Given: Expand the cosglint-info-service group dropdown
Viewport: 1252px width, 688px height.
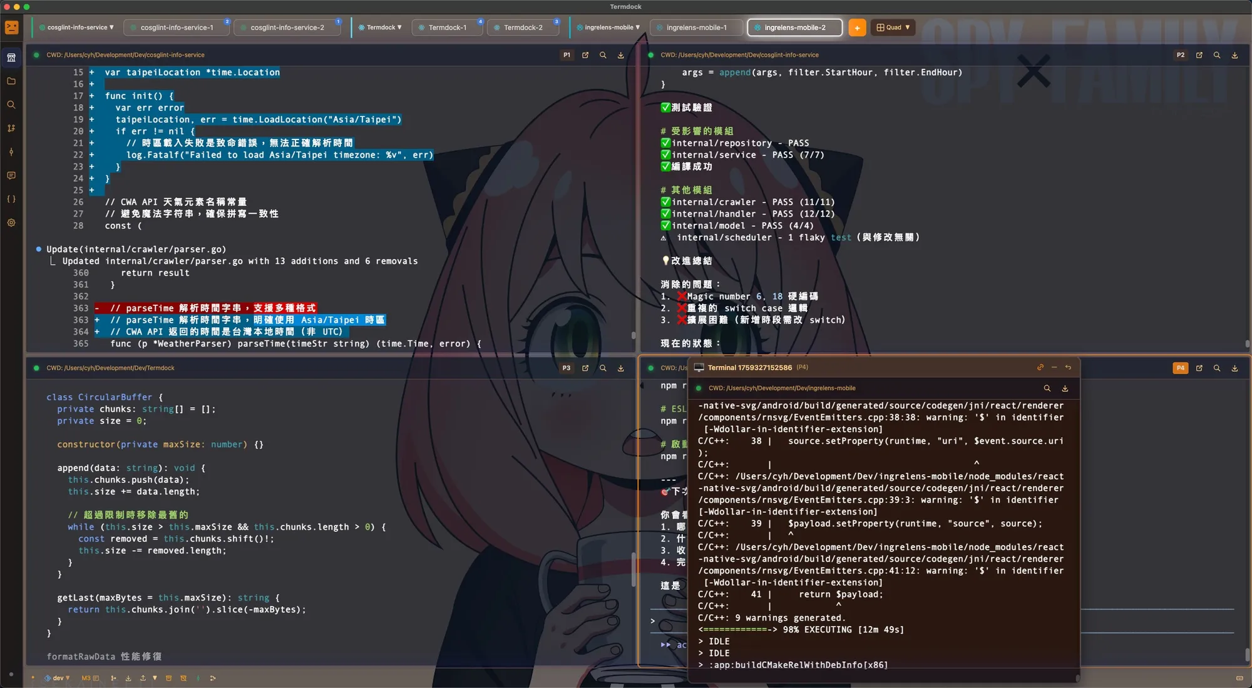Looking at the screenshot, I should tap(77, 28).
